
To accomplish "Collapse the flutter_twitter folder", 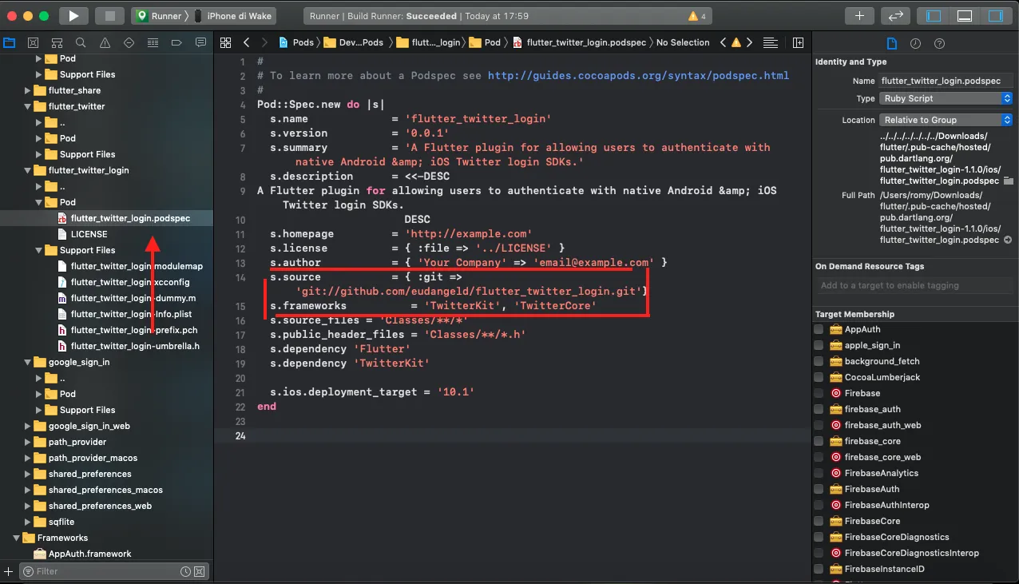I will pyautogui.click(x=28, y=106).
